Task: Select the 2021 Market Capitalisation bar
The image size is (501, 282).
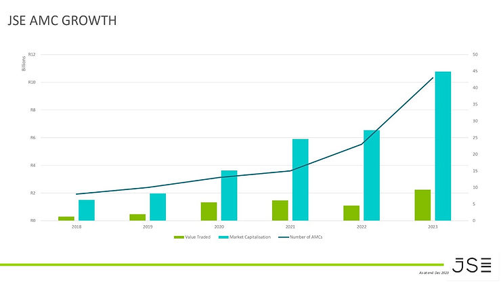Action: point(301,180)
